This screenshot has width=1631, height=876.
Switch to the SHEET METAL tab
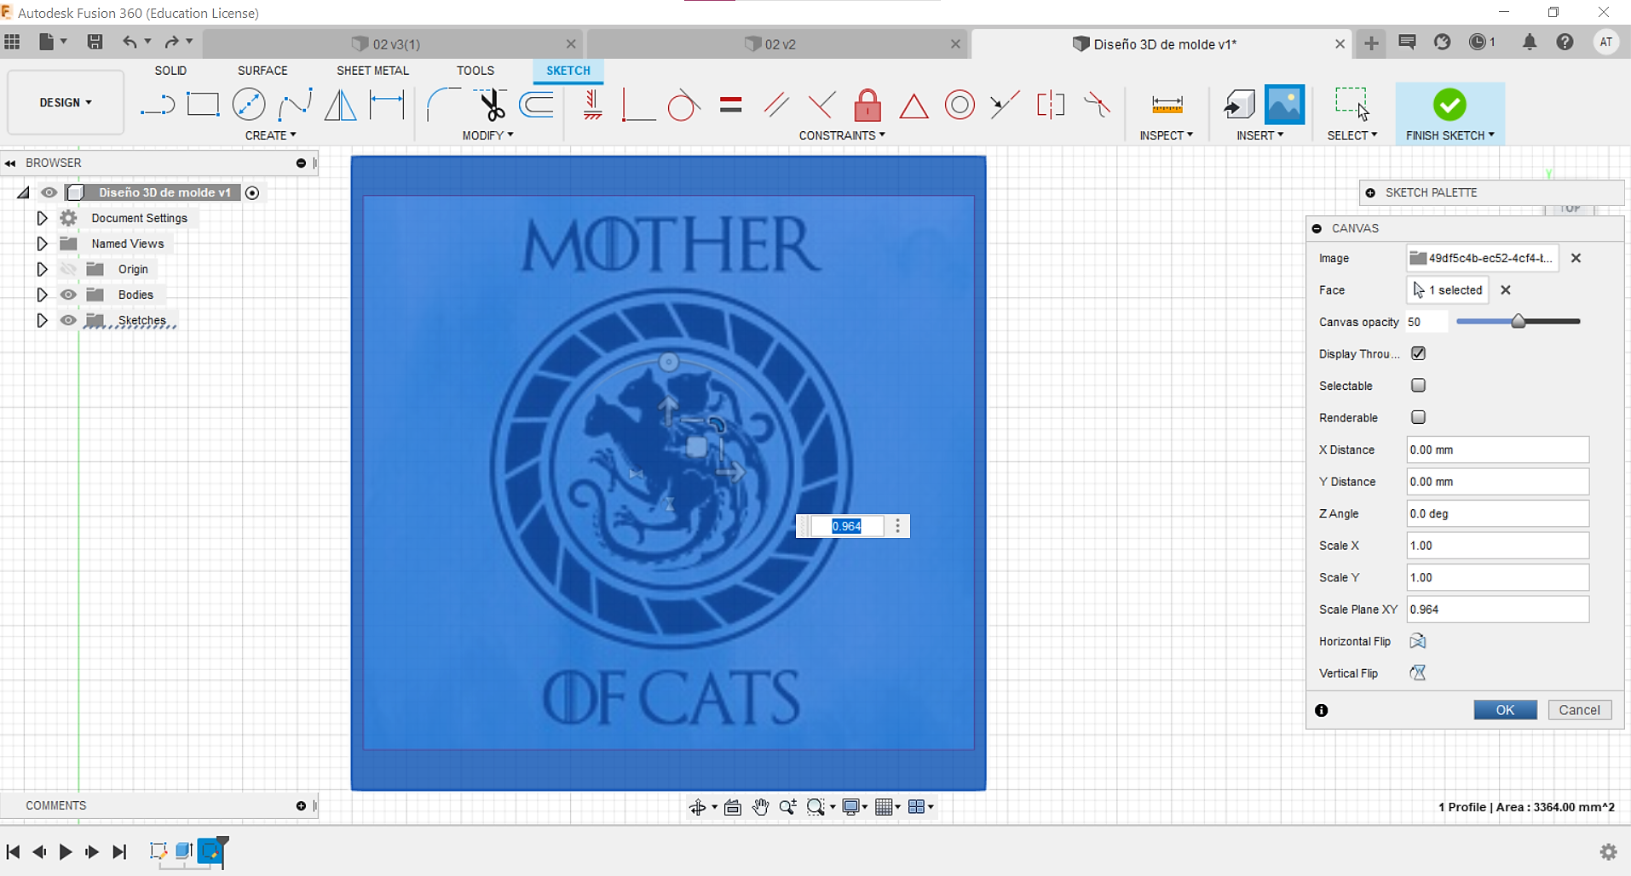point(372,71)
